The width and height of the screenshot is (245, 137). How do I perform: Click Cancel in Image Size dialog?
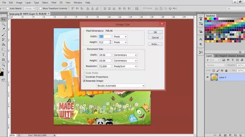coord(155,38)
